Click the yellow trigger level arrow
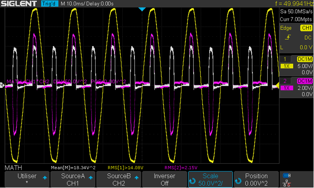This screenshot has width=314, height=188. (277, 86)
